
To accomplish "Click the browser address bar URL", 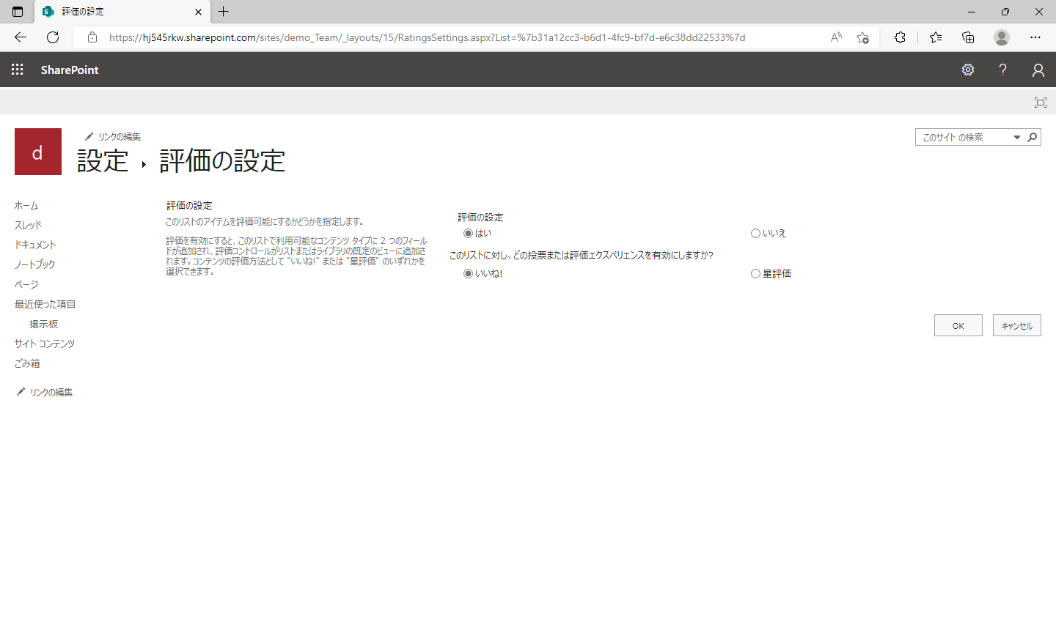I will (x=427, y=37).
